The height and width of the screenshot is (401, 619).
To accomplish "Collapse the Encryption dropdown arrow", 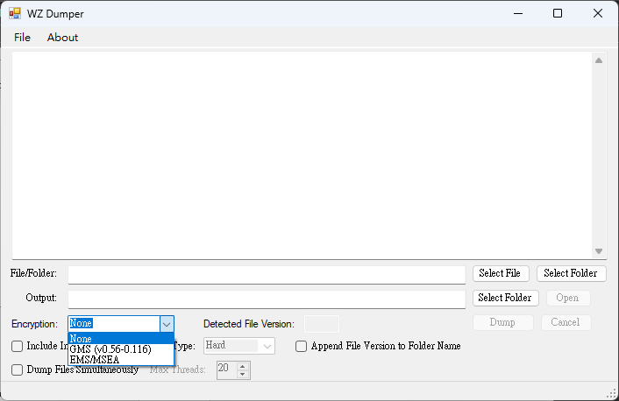I will tap(167, 324).
